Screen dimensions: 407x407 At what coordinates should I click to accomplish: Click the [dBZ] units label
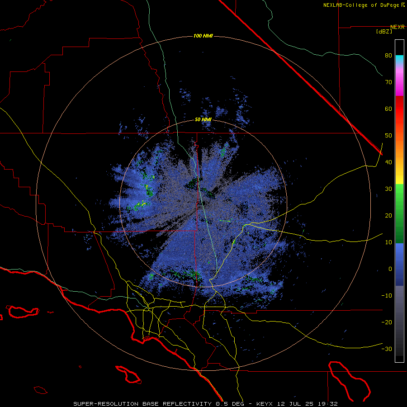click(384, 32)
